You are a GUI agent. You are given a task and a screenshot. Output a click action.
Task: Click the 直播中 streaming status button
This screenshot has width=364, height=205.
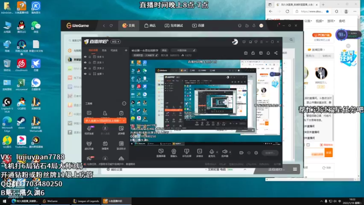pos(270,153)
